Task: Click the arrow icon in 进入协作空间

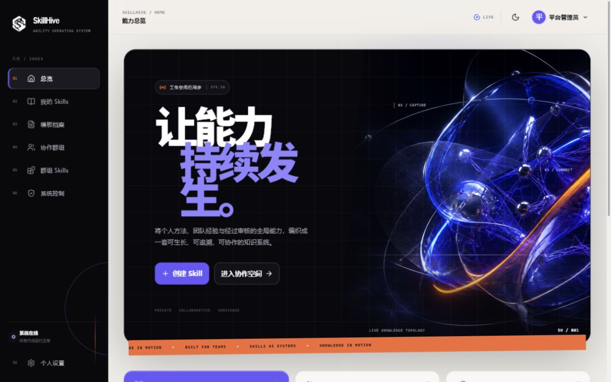Action: 269,273
